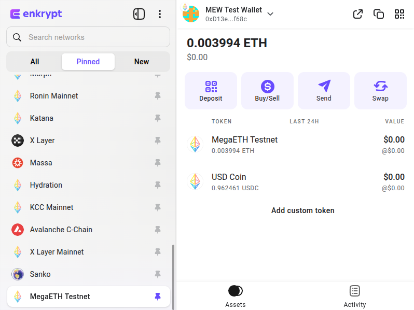Unpin the MegaETH Testnet network

click(x=158, y=297)
